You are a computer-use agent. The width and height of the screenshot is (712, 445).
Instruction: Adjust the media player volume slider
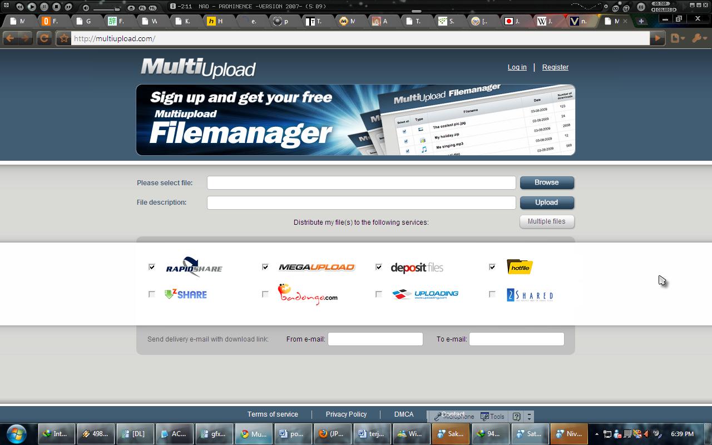(x=107, y=8)
